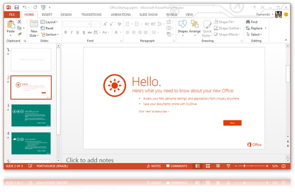This screenshot has width=295, height=192.
Task: Click PORTUGUESE (BRAZIL) language indicator
Action: [52, 166]
